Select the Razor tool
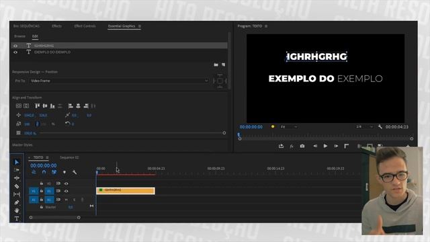 (x=16, y=186)
